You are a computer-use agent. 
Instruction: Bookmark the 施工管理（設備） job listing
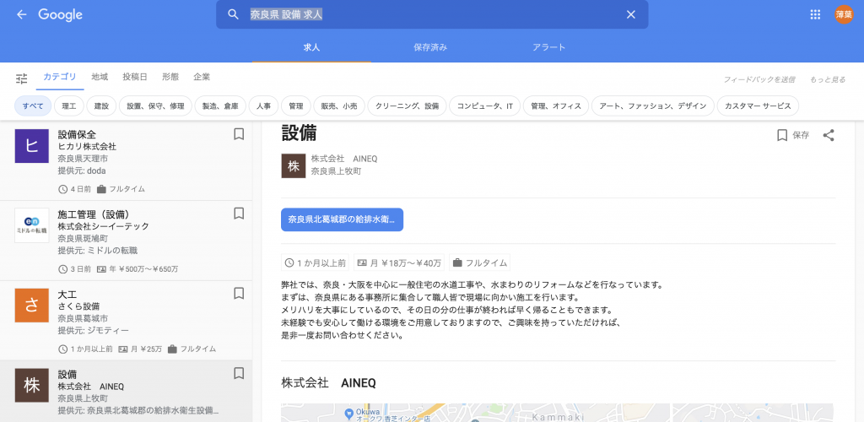click(x=239, y=214)
